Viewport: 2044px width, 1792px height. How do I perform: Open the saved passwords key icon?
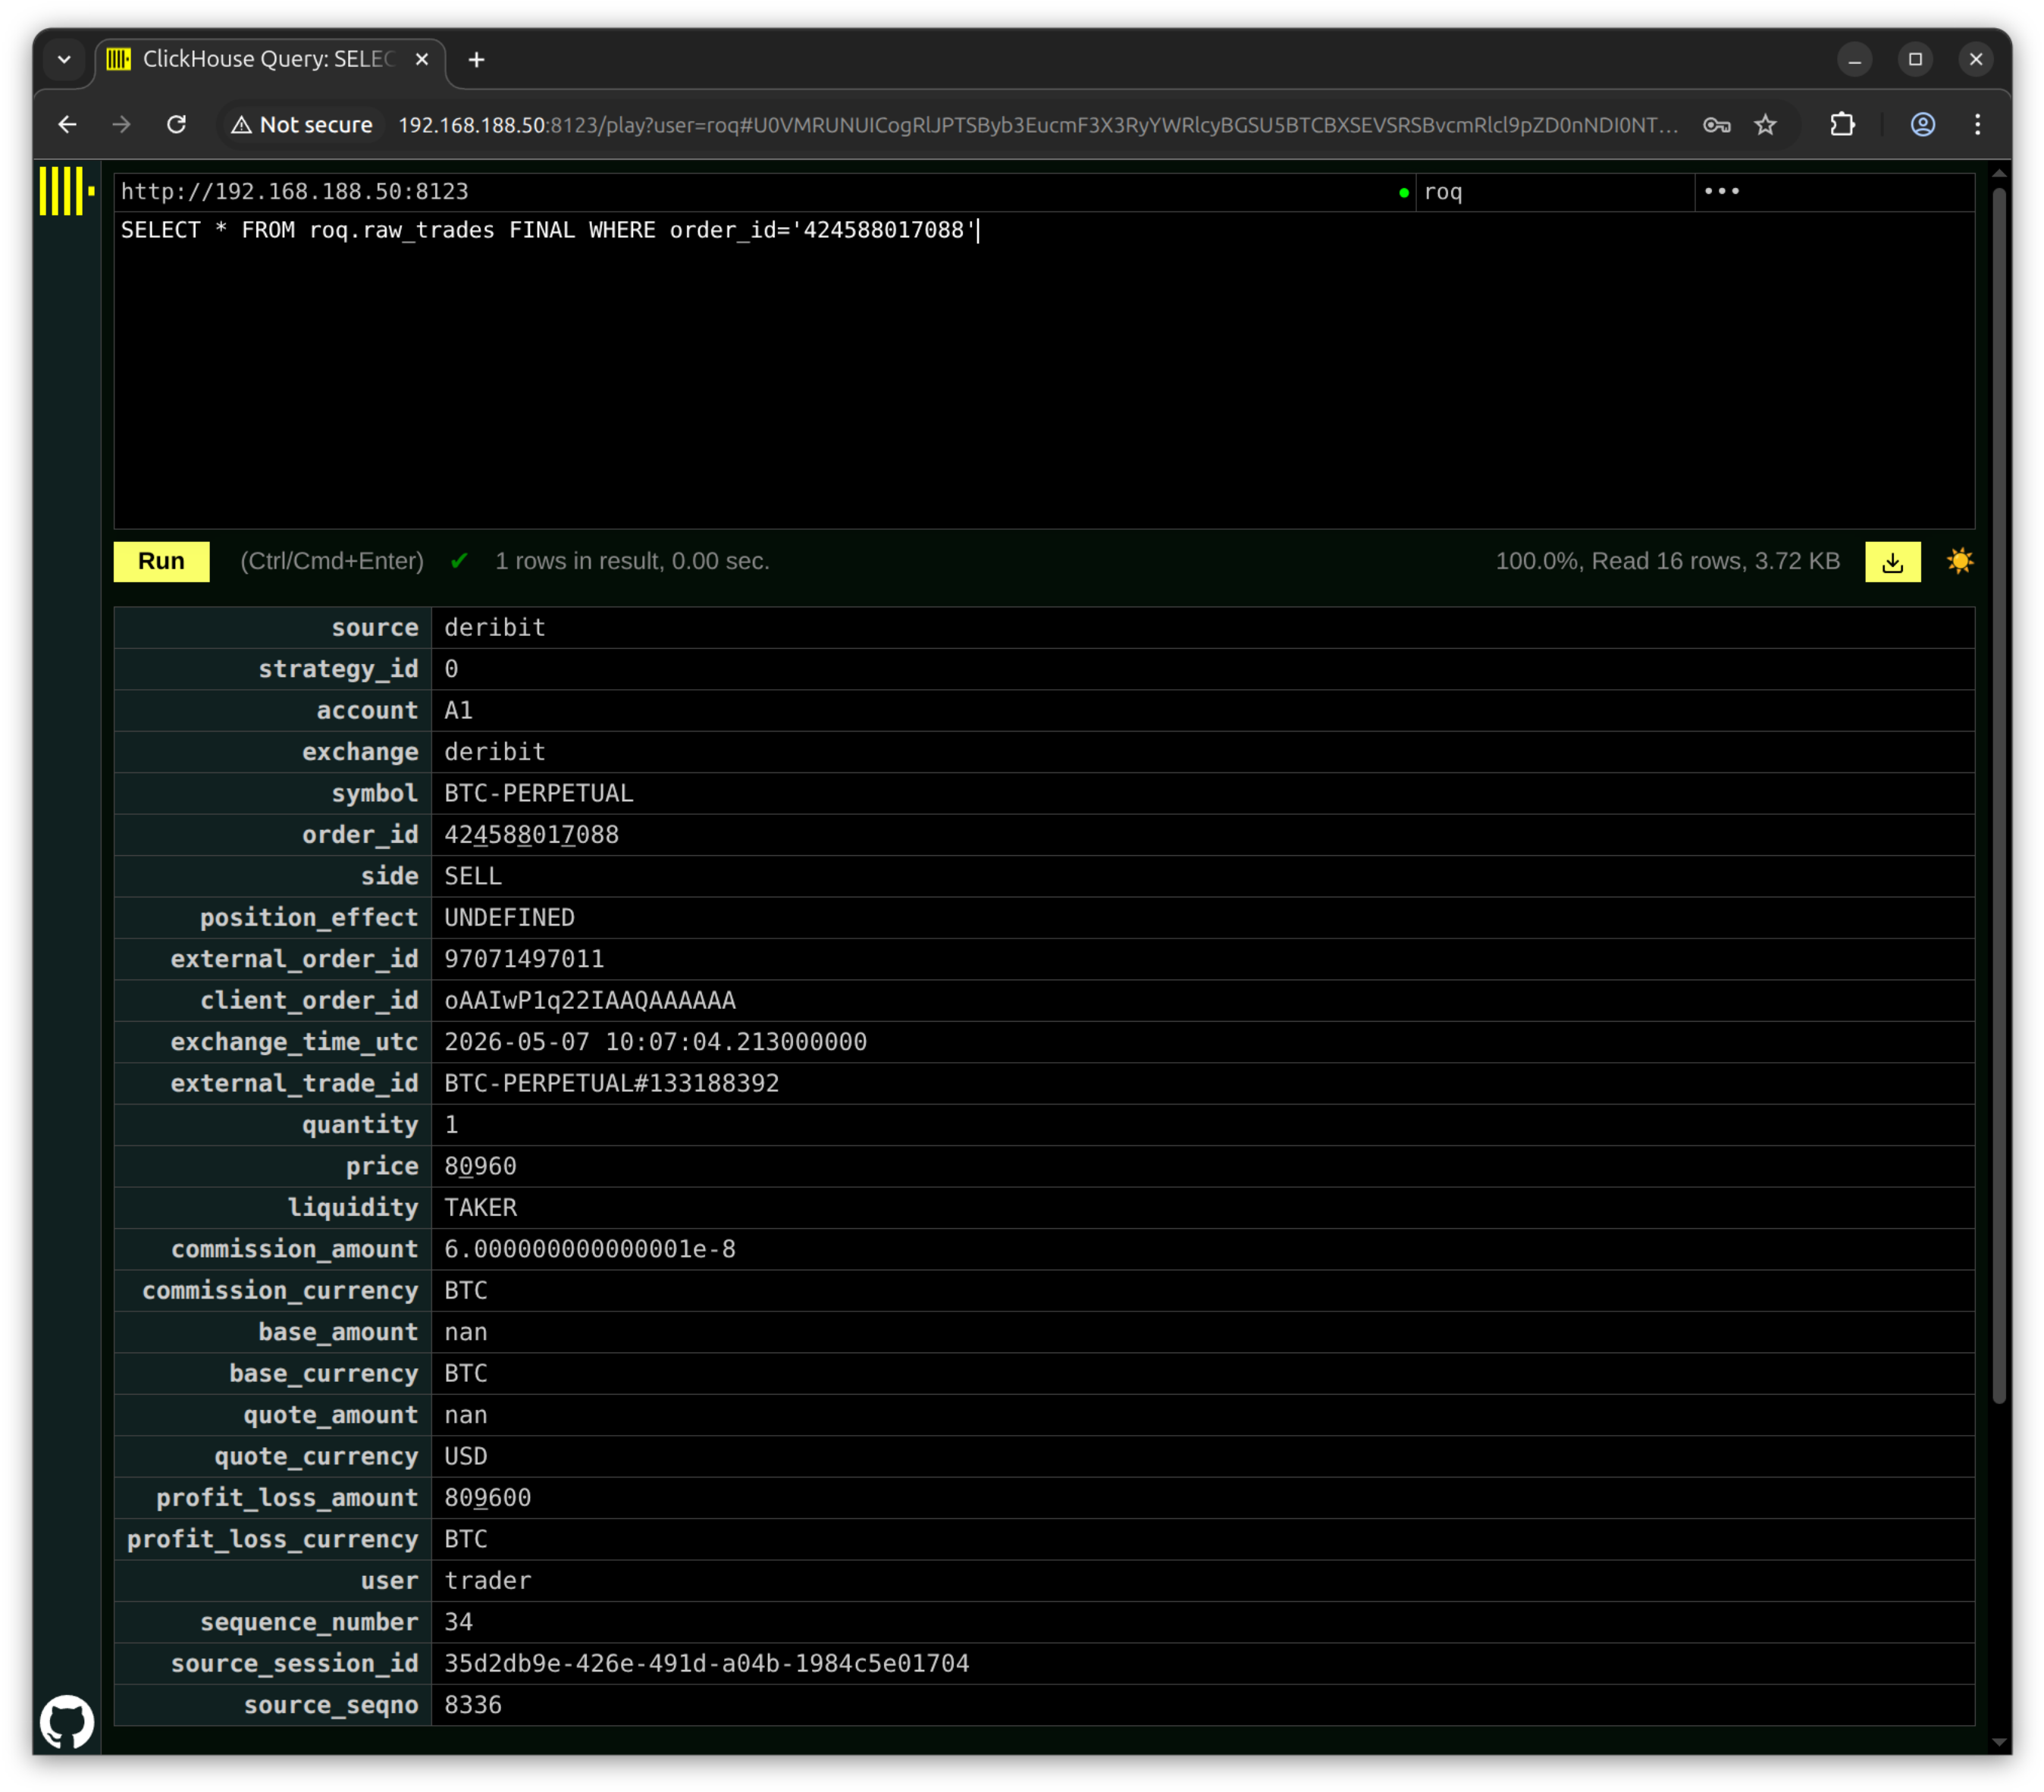pos(1717,124)
